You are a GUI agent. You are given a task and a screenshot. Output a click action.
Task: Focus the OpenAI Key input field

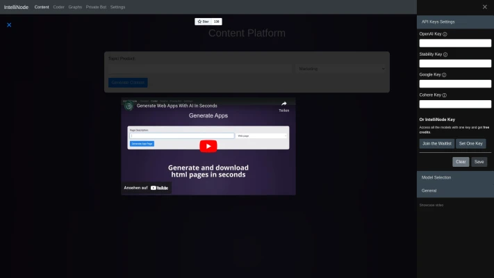pyautogui.click(x=455, y=43)
